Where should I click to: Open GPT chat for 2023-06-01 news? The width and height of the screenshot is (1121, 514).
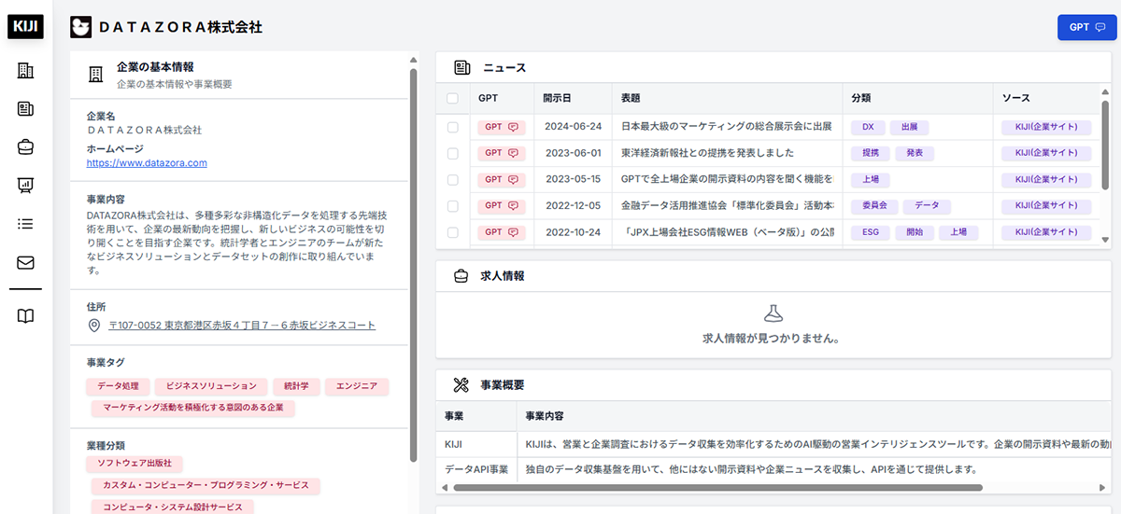pyautogui.click(x=501, y=153)
